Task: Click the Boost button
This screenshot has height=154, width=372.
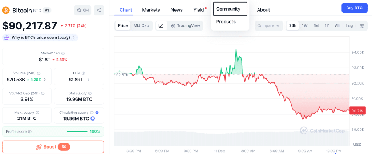Action: tap(53, 147)
